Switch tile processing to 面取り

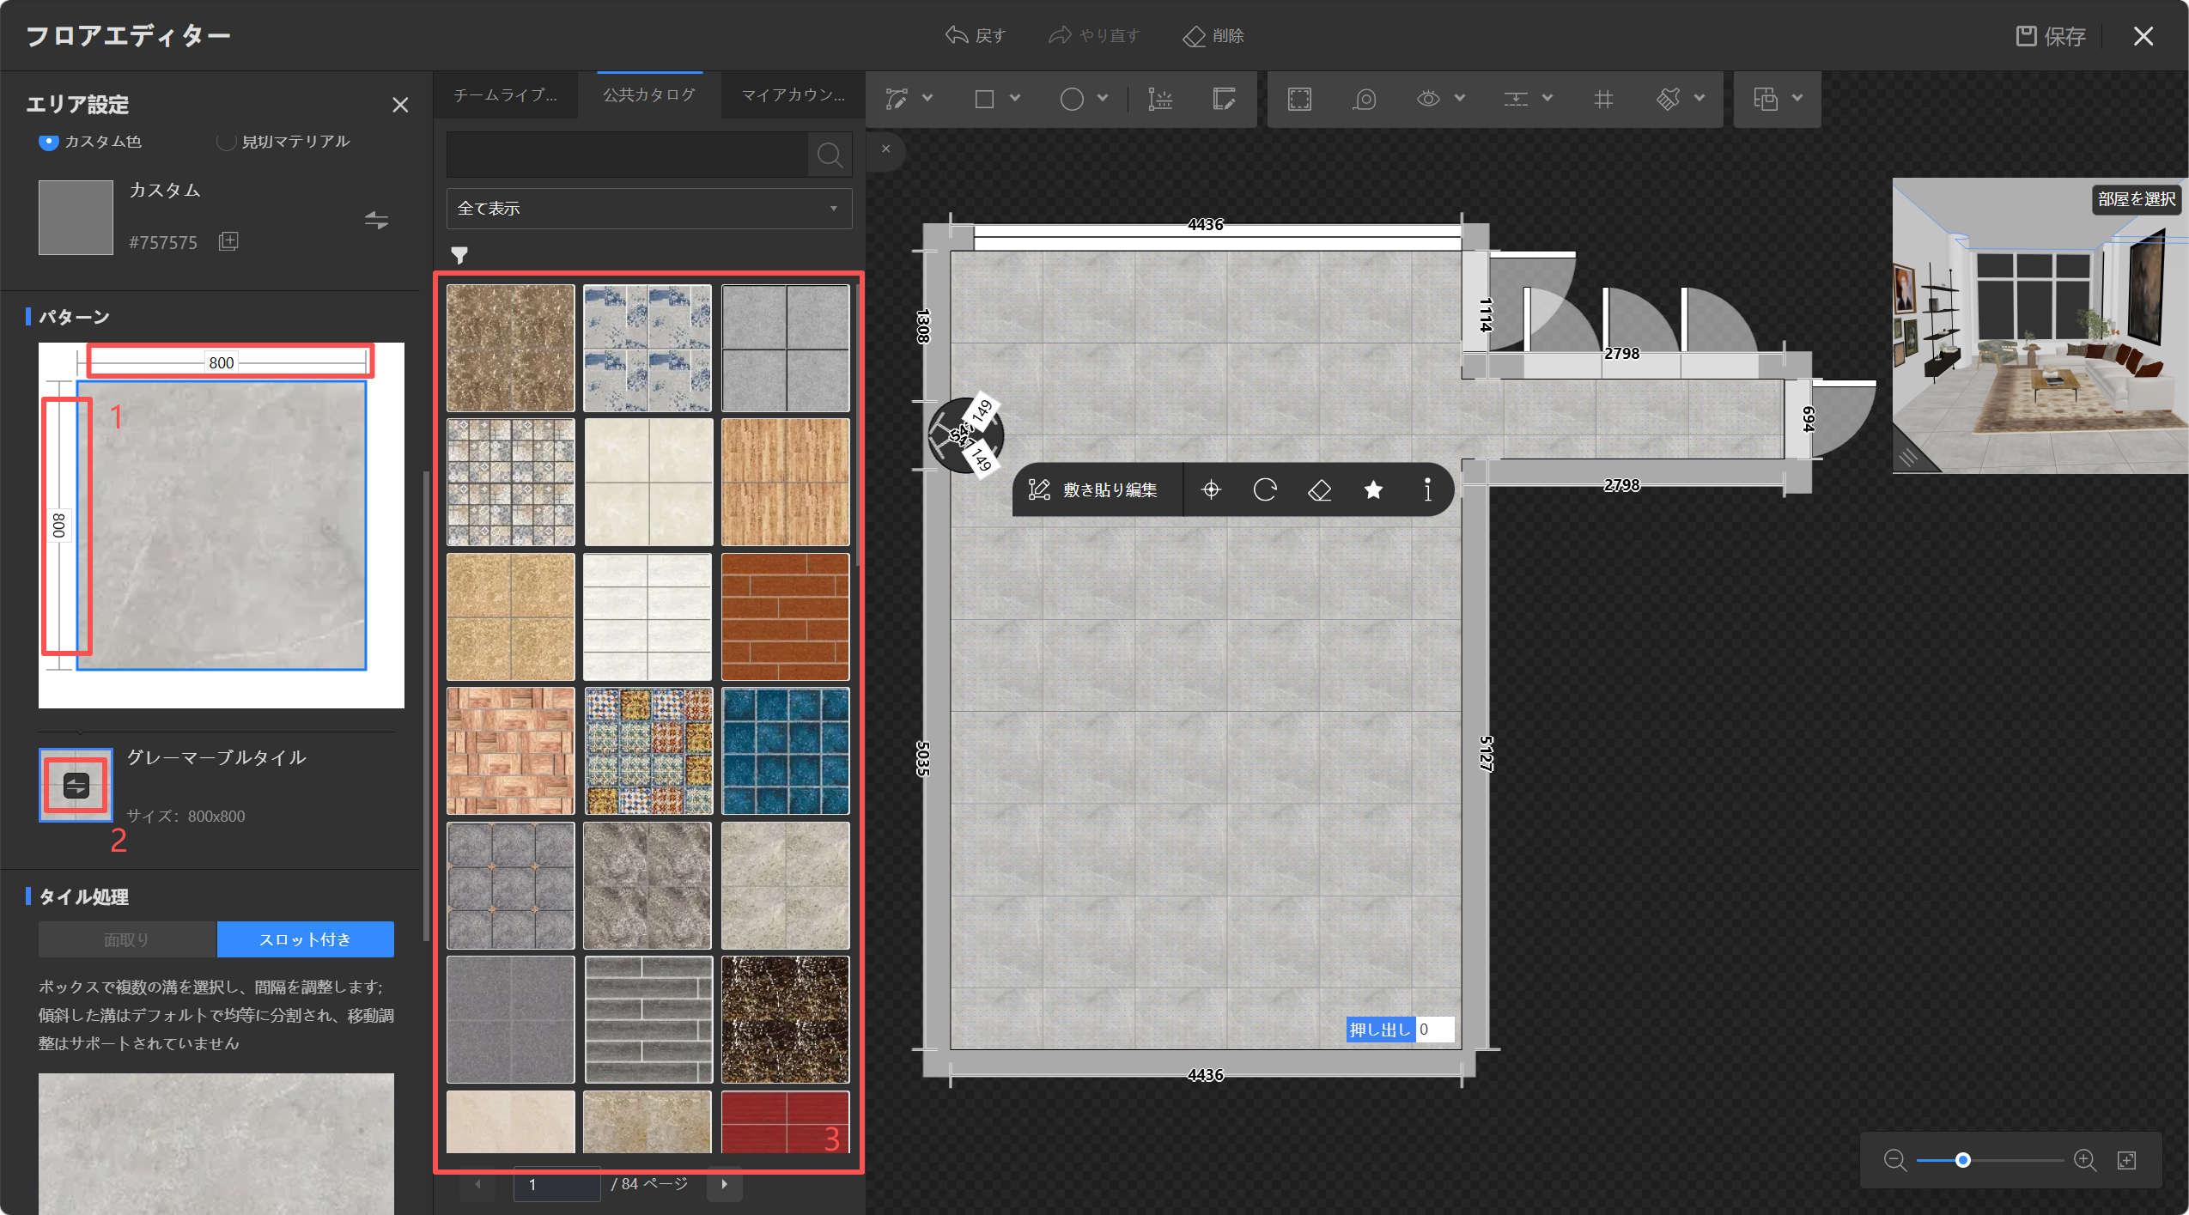point(127,939)
